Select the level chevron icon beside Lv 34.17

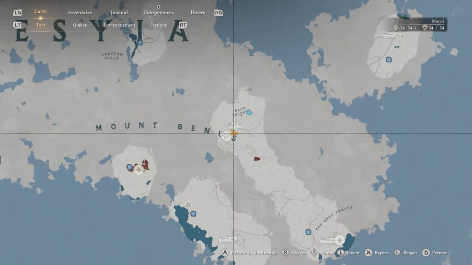[x=396, y=28]
